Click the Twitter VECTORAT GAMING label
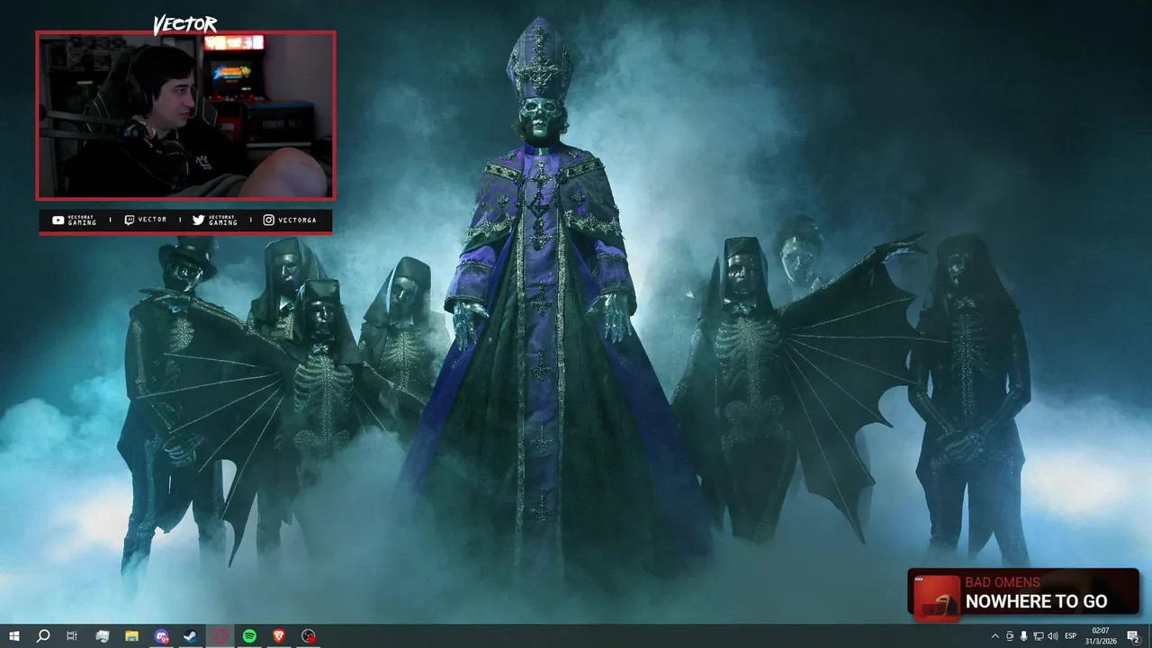This screenshot has height=648, width=1152. [x=215, y=220]
